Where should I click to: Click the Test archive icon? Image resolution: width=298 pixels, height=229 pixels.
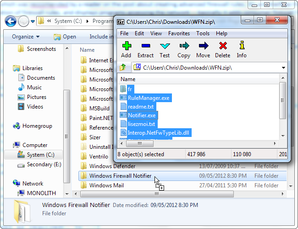tap(165, 46)
